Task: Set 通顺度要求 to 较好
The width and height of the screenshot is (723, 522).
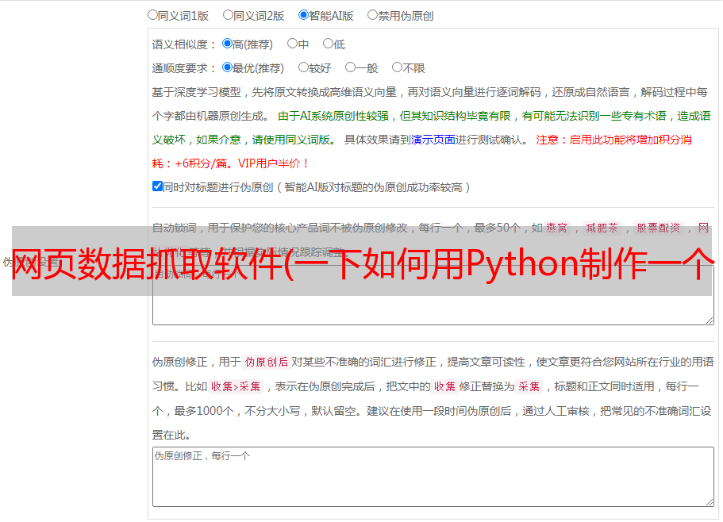Action: (x=303, y=67)
